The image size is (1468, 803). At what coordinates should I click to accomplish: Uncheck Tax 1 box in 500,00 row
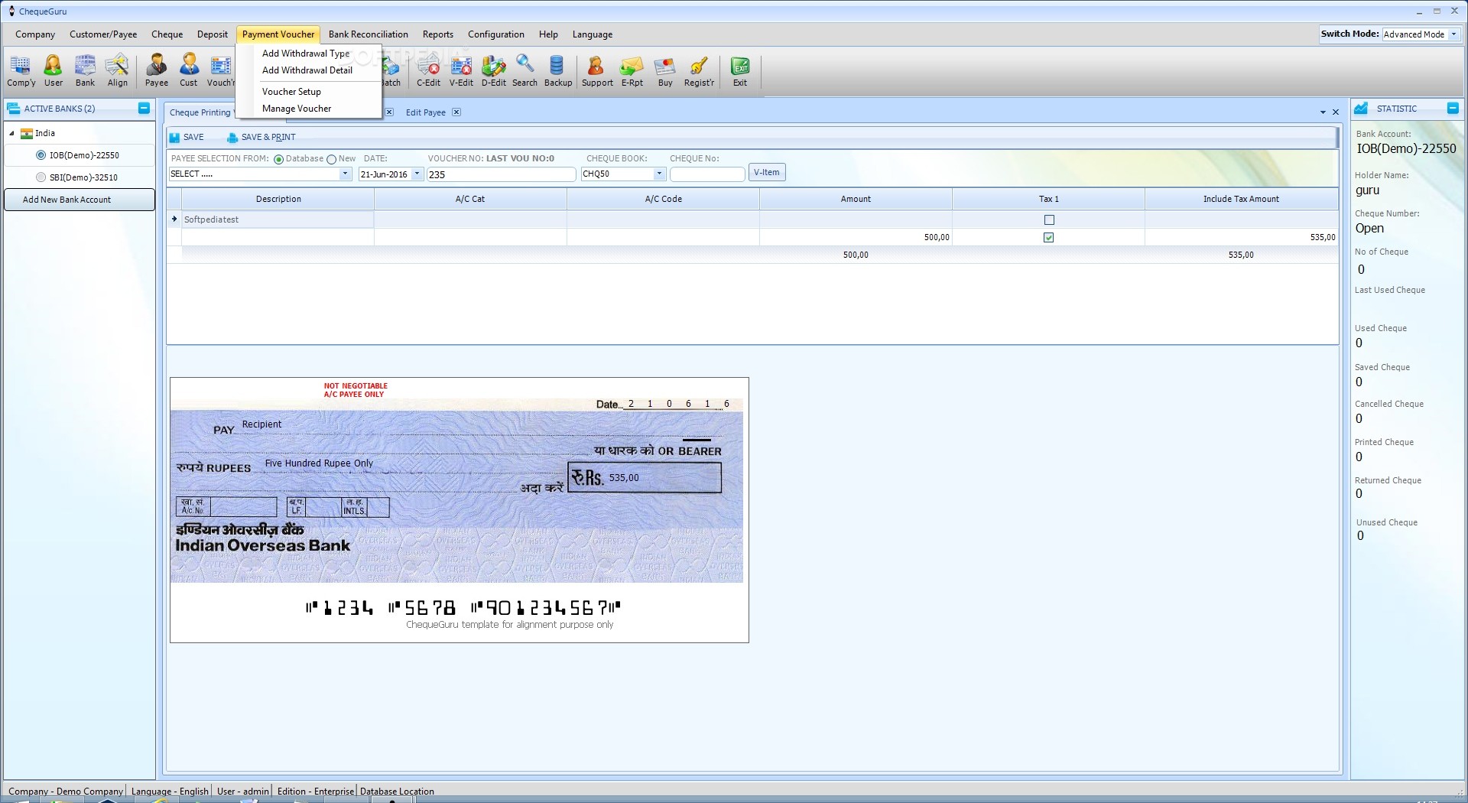coord(1049,237)
